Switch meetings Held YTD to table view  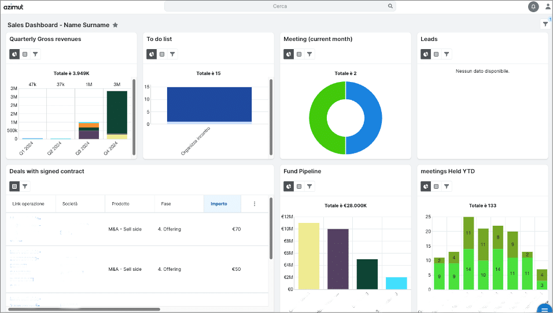(436, 187)
